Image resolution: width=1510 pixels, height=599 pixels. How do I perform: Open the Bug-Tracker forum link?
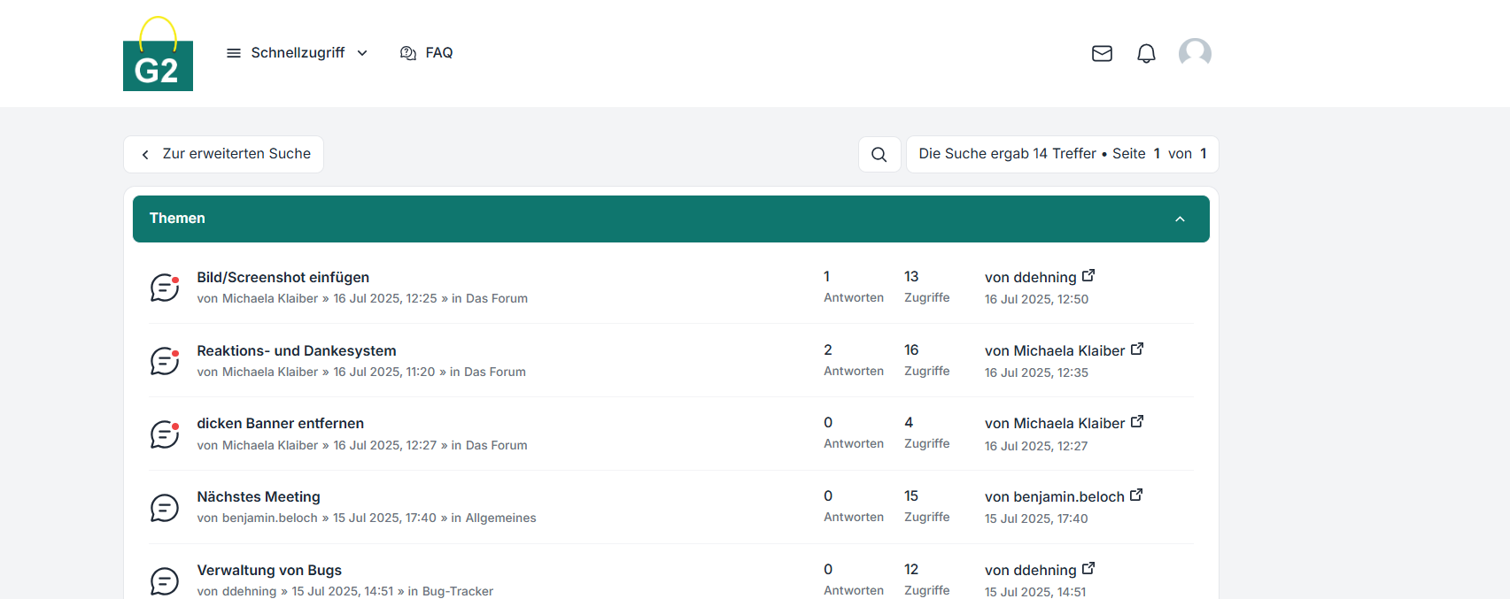click(457, 591)
